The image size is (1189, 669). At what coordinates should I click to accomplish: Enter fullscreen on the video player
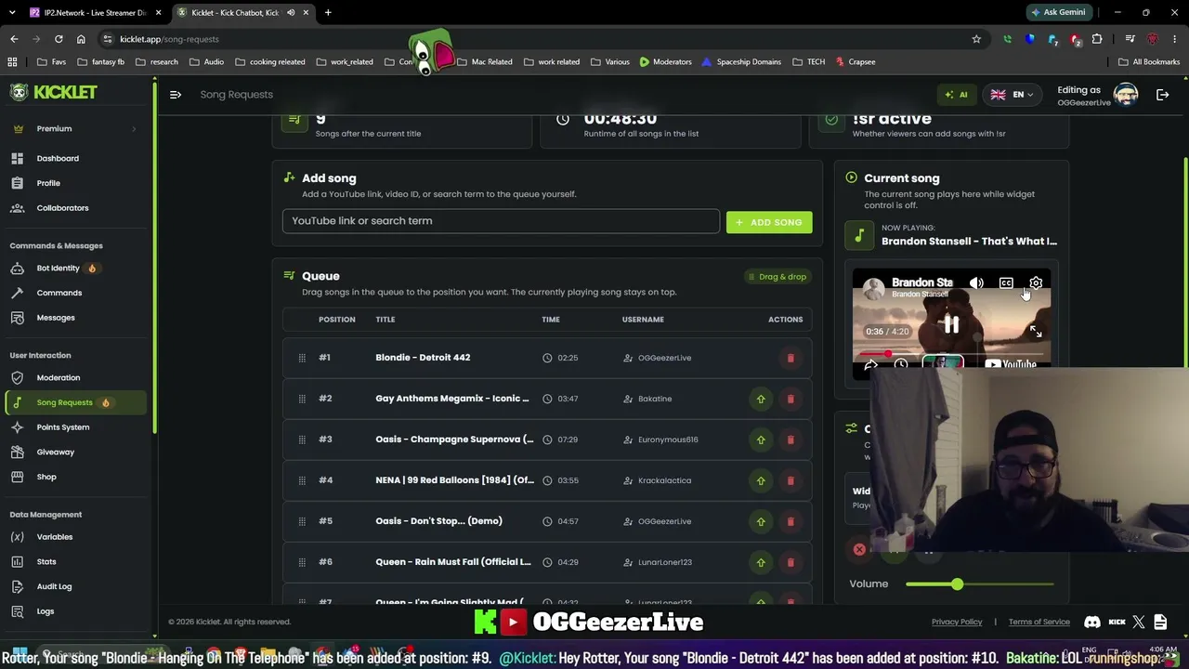tap(1036, 332)
